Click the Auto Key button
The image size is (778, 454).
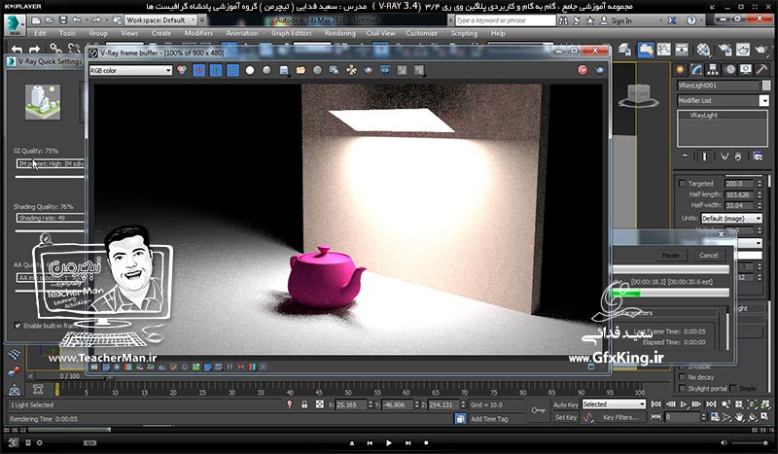[x=566, y=404]
